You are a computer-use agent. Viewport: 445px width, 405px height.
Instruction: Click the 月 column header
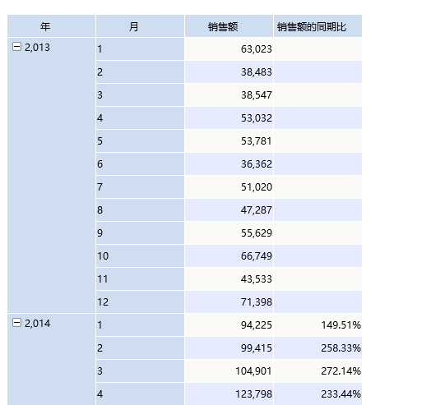[140, 26]
